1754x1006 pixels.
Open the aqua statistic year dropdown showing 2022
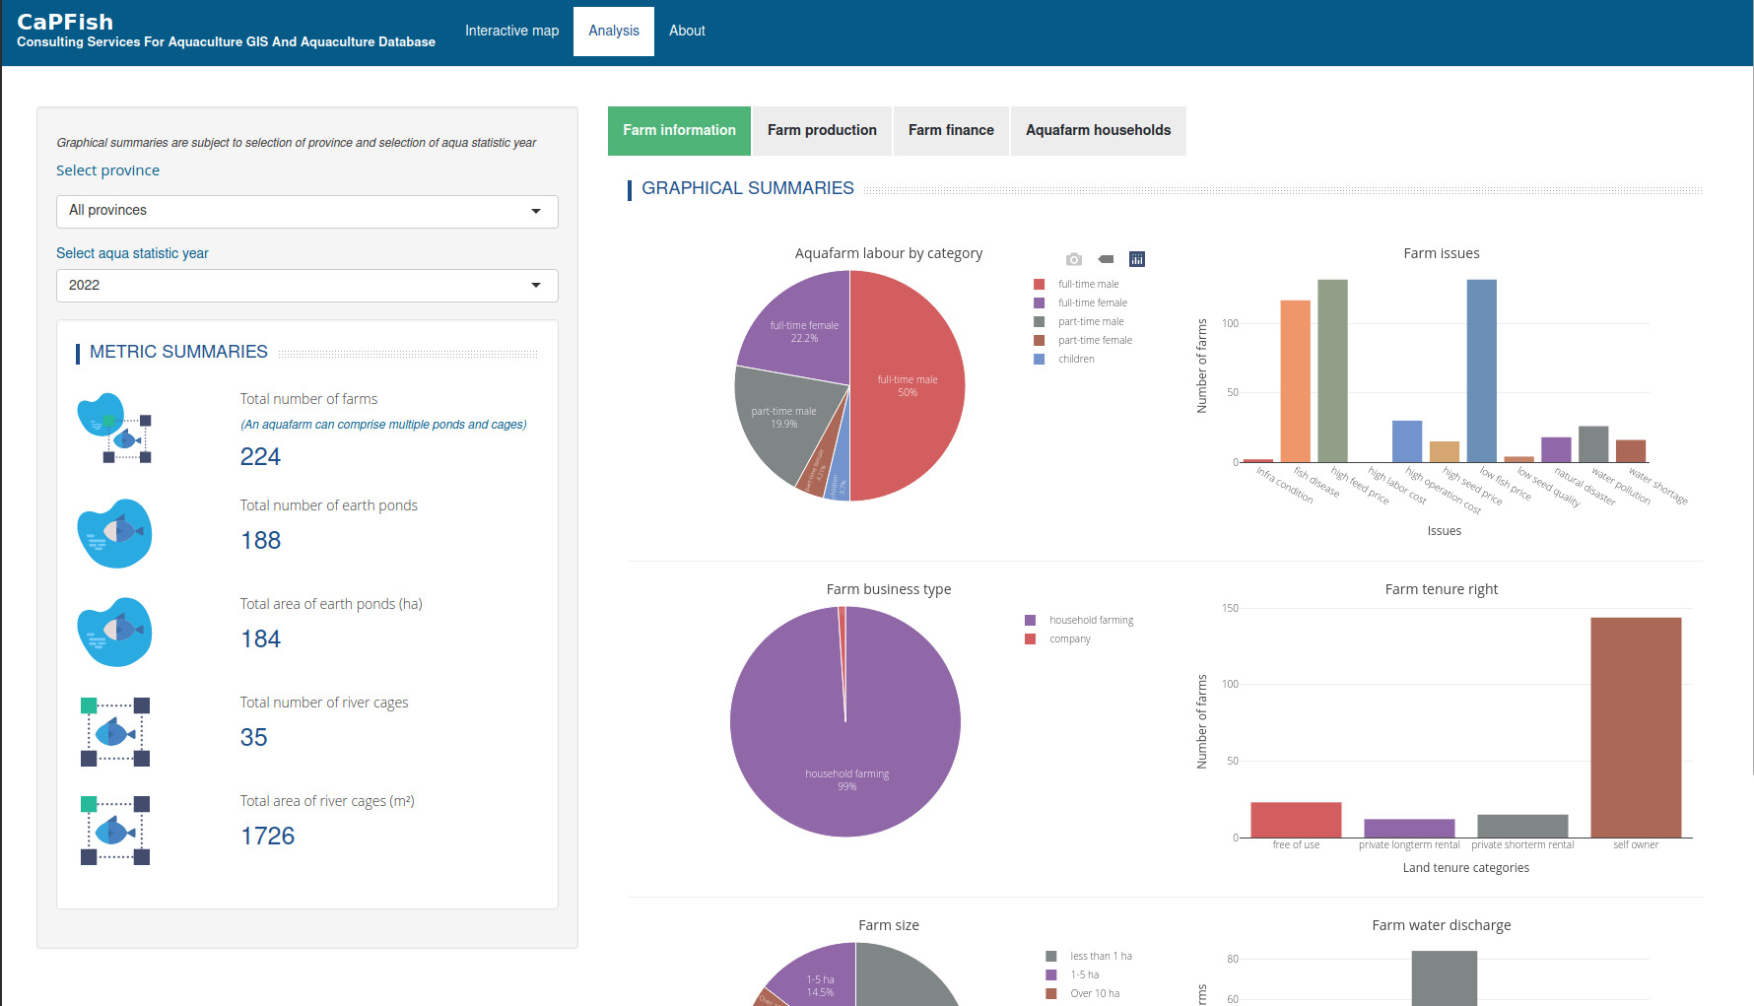306,286
